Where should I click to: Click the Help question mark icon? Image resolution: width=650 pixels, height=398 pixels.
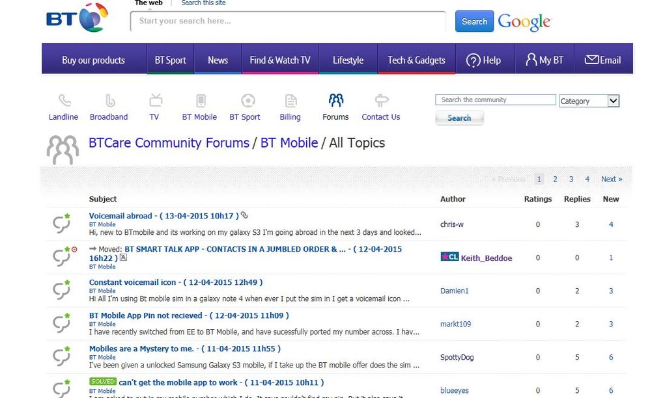point(473,60)
